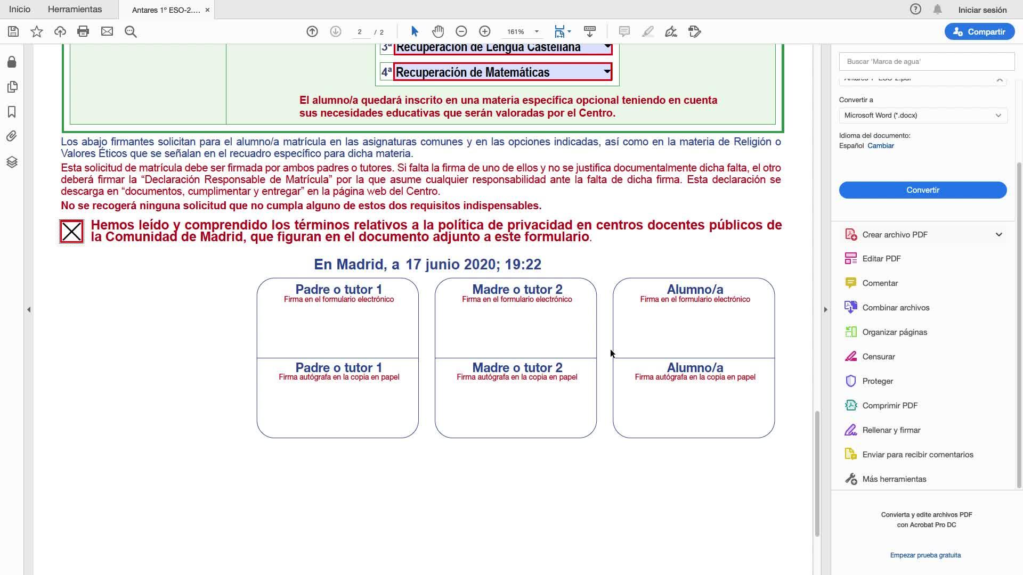Switch to the Herramientas tab
Viewport: 1023px width, 575px height.
(75, 10)
